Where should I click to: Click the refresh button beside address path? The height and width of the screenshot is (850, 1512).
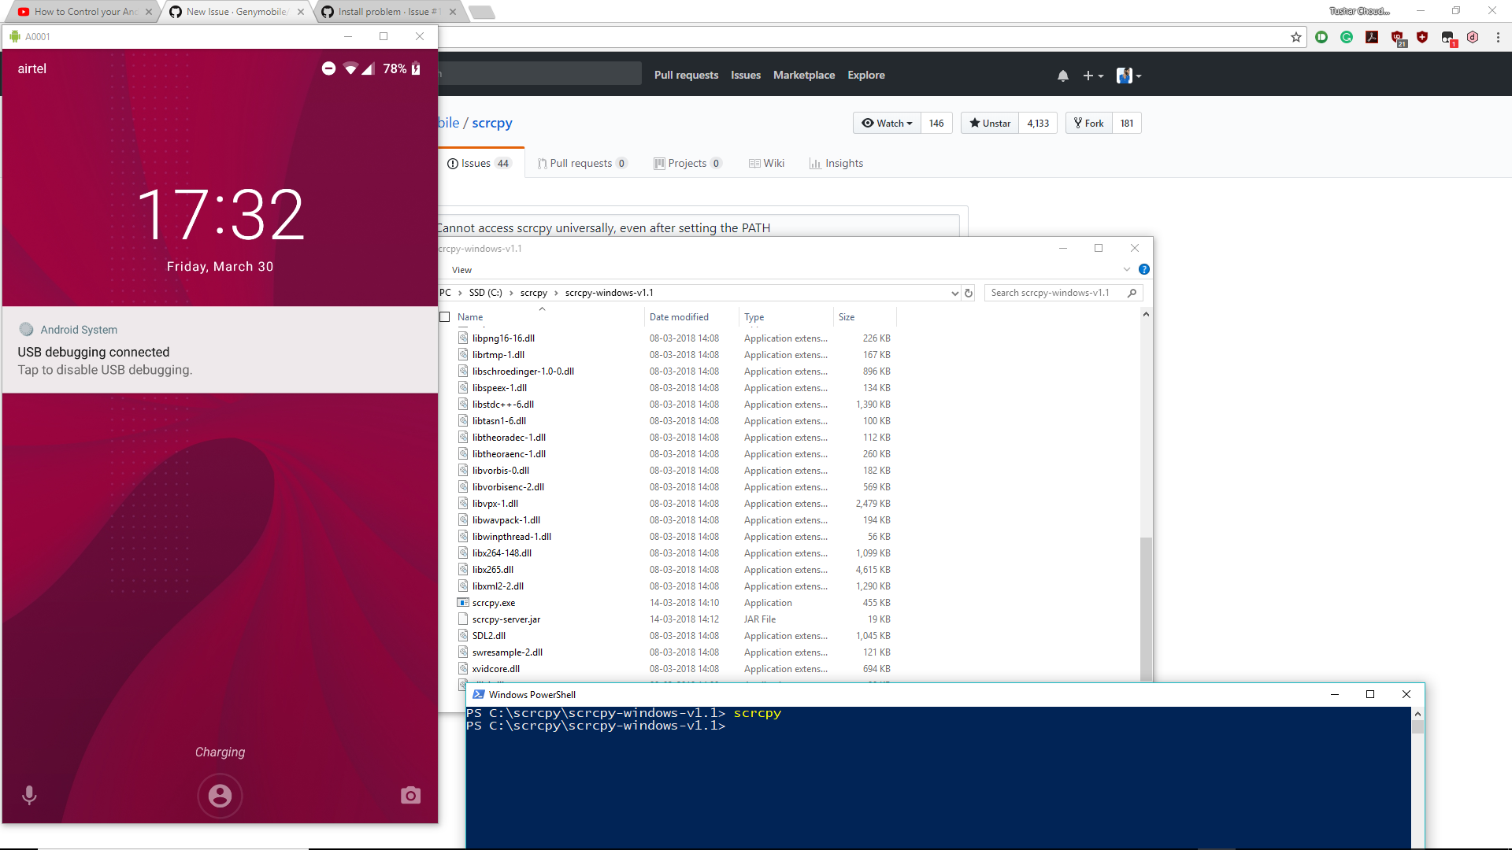969,293
